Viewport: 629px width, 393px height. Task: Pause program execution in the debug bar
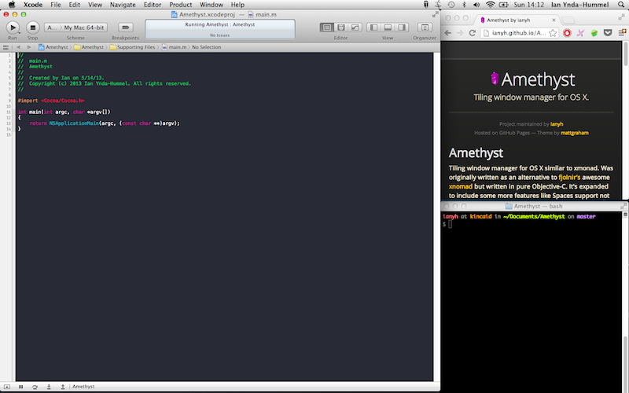(x=21, y=387)
